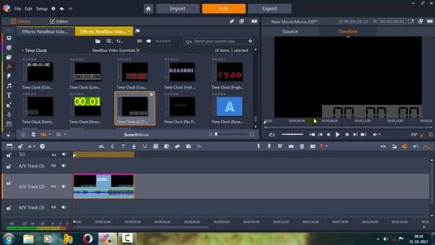Click the timecode TC field
435x245 pixels.
click(392, 21)
